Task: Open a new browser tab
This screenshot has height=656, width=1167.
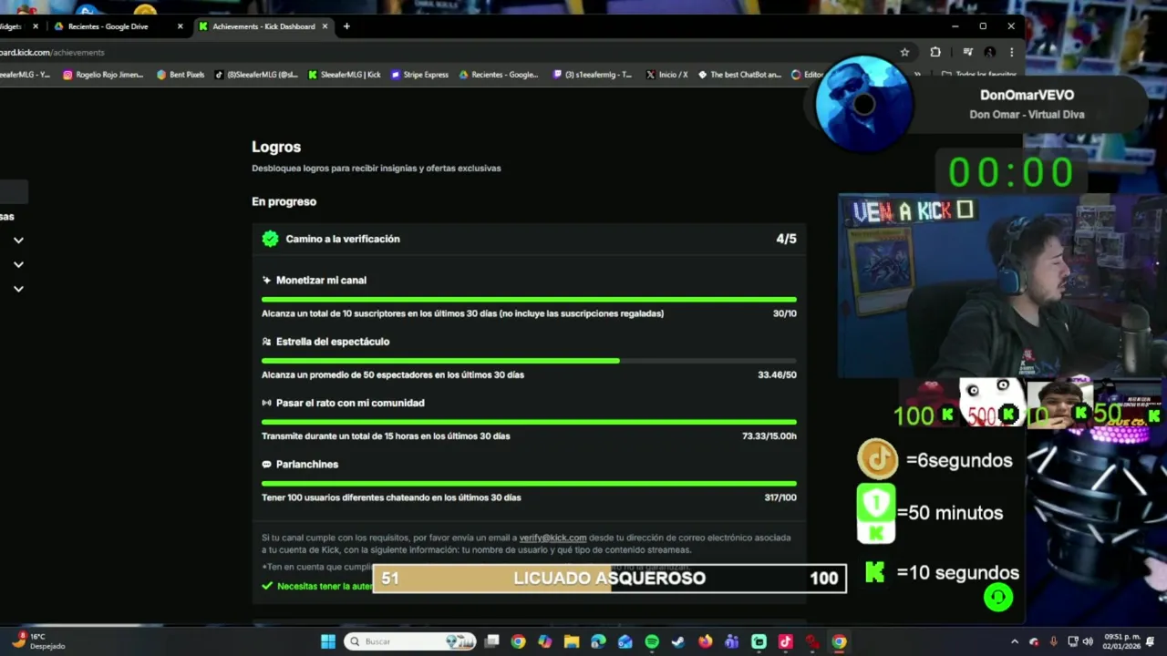Action: coord(346,26)
